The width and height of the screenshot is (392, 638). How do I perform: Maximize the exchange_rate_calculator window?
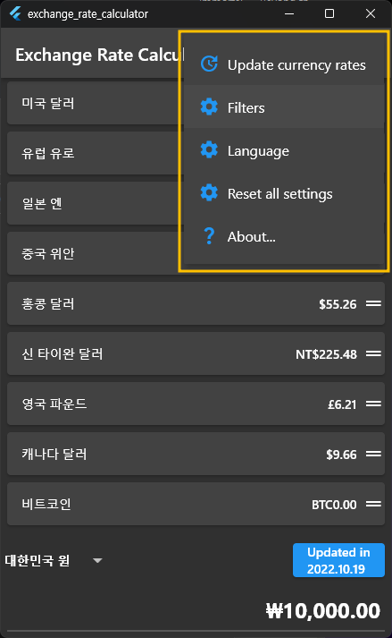pyautogui.click(x=329, y=13)
